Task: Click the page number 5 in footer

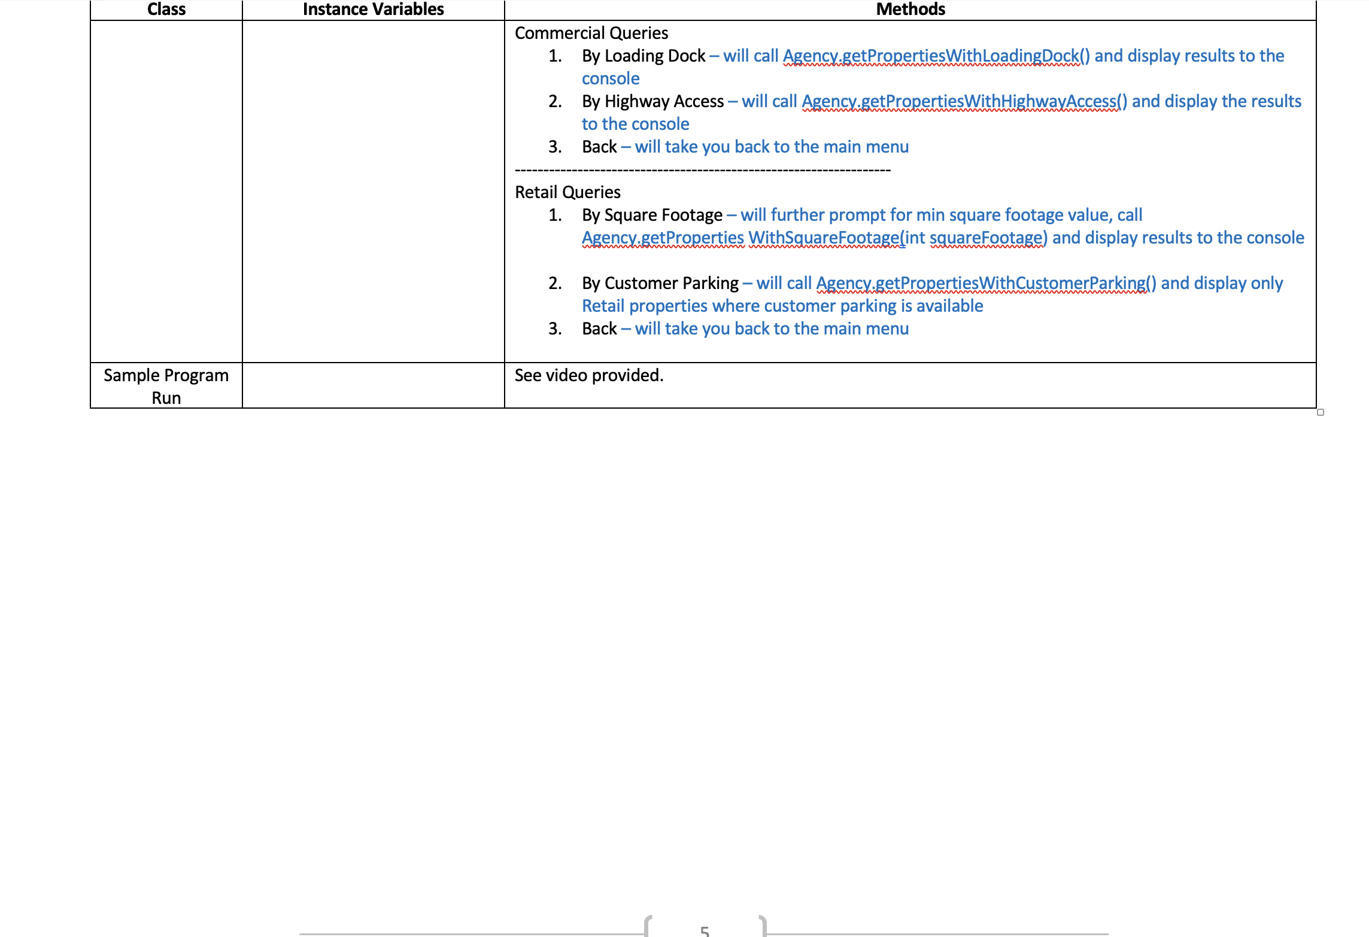Action: click(x=705, y=930)
